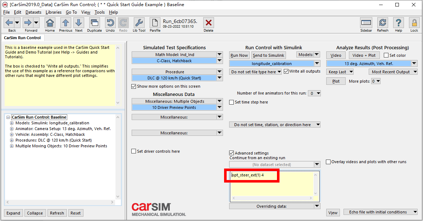This screenshot has width=423, height=221.
Task: Go to Home screen icon
Action: 50,23
